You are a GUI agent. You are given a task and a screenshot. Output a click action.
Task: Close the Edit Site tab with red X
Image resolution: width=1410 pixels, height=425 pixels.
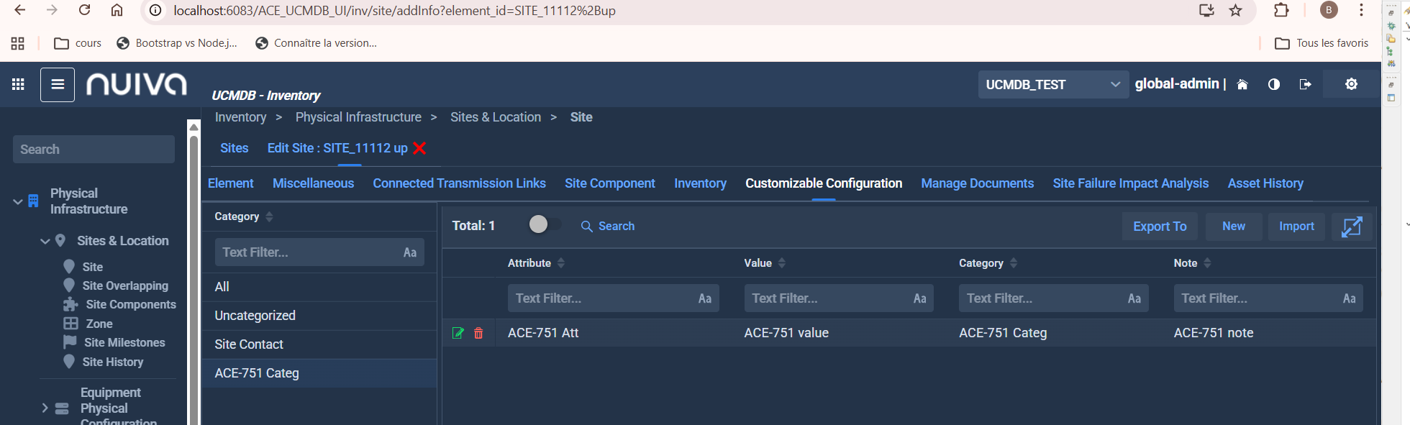click(x=419, y=148)
